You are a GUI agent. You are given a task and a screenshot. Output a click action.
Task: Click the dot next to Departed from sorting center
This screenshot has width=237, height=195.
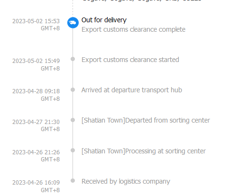[73, 120]
